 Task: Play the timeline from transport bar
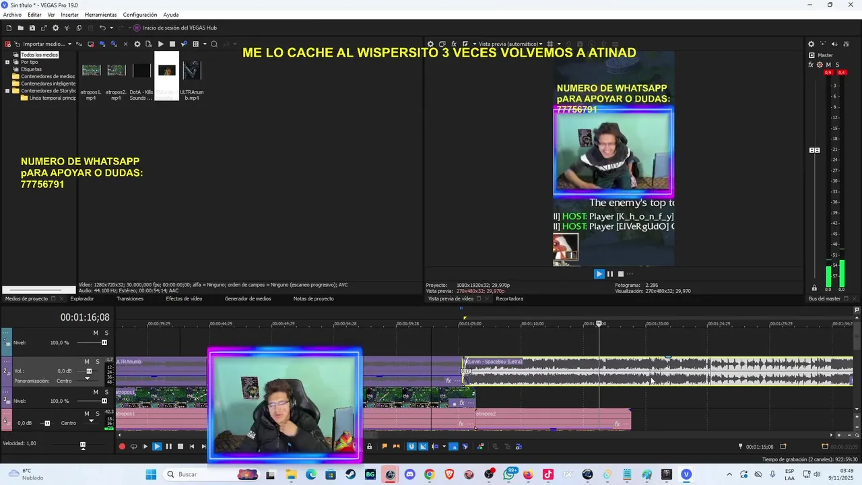coord(157,446)
